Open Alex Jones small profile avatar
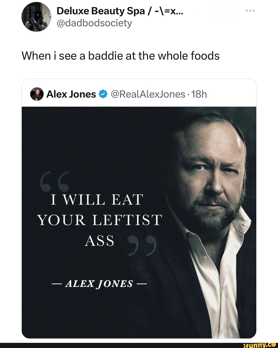The width and height of the screenshot is (278, 348). point(37,94)
